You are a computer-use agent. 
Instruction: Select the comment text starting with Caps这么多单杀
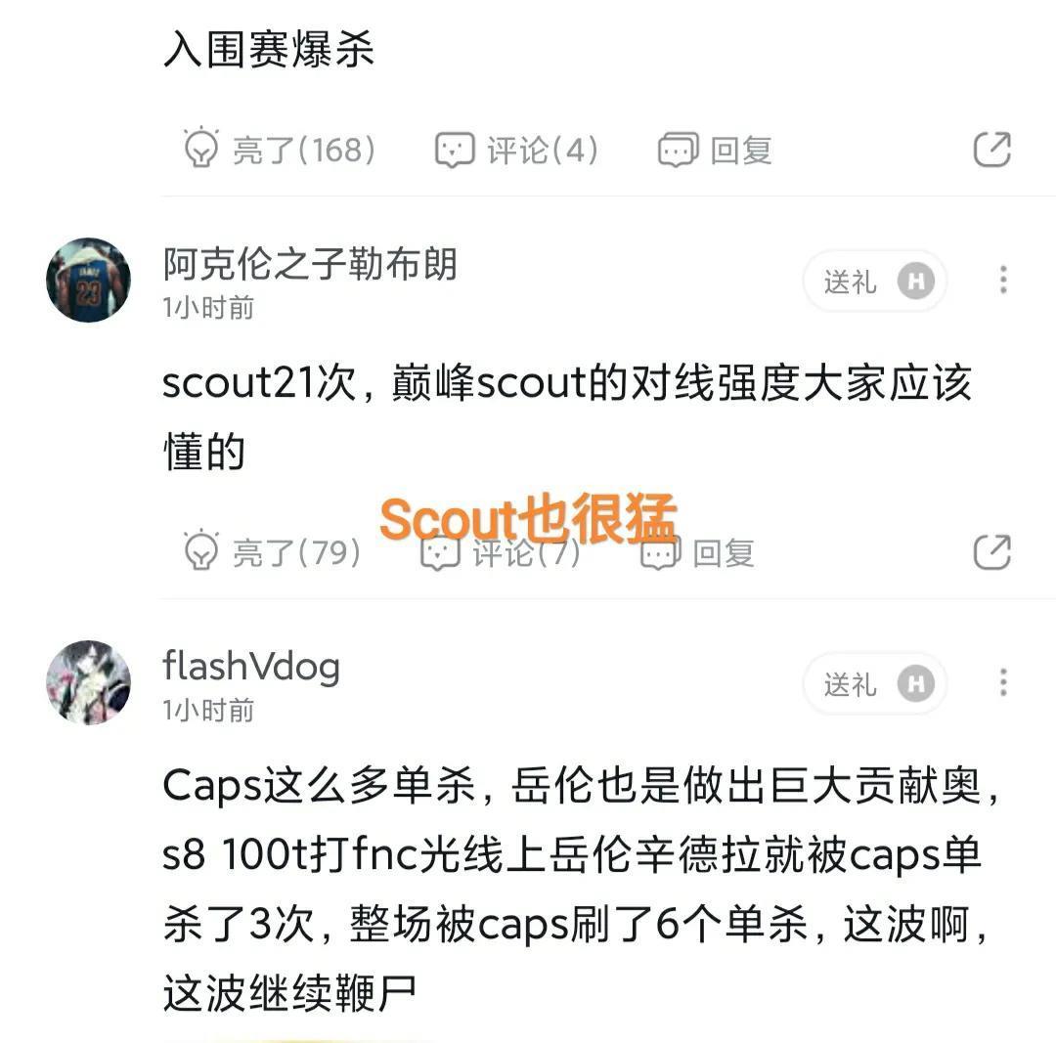[581, 889]
